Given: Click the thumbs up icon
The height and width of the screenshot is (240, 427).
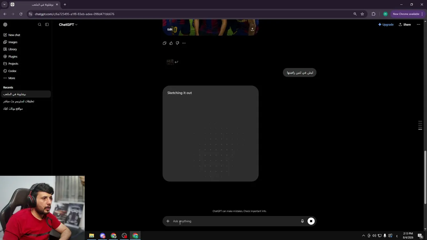Looking at the screenshot, I should [x=171, y=43].
